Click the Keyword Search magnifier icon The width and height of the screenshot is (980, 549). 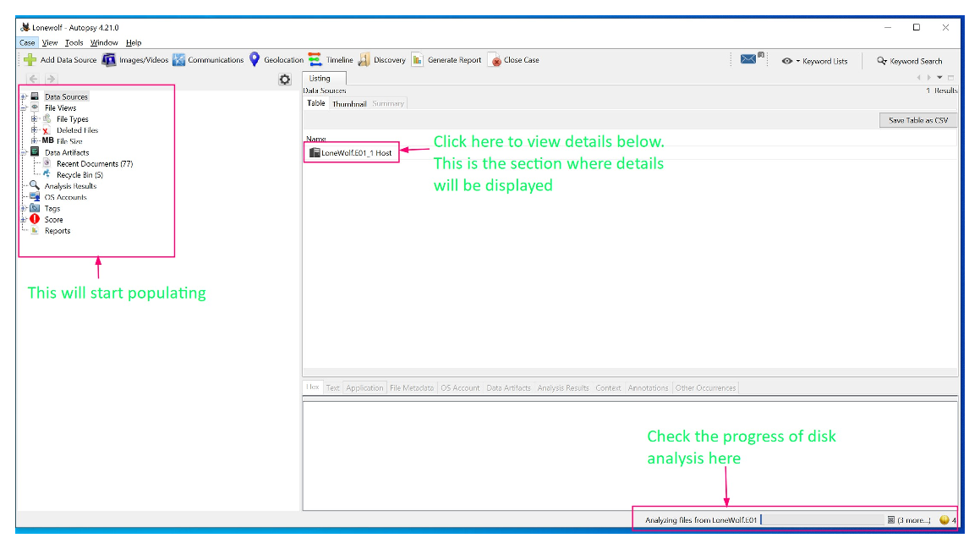click(881, 61)
